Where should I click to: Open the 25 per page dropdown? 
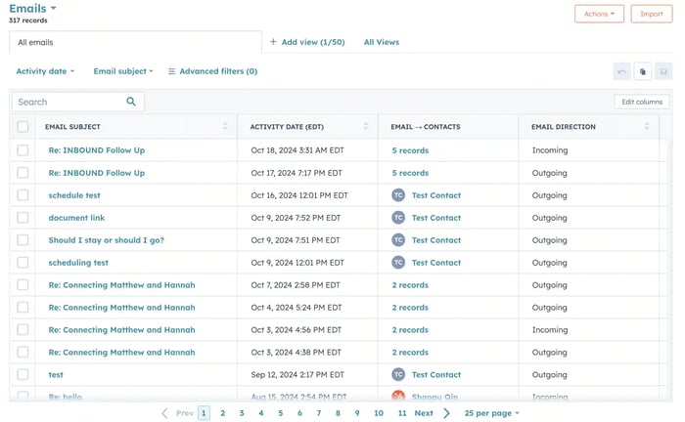click(x=491, y=413)
